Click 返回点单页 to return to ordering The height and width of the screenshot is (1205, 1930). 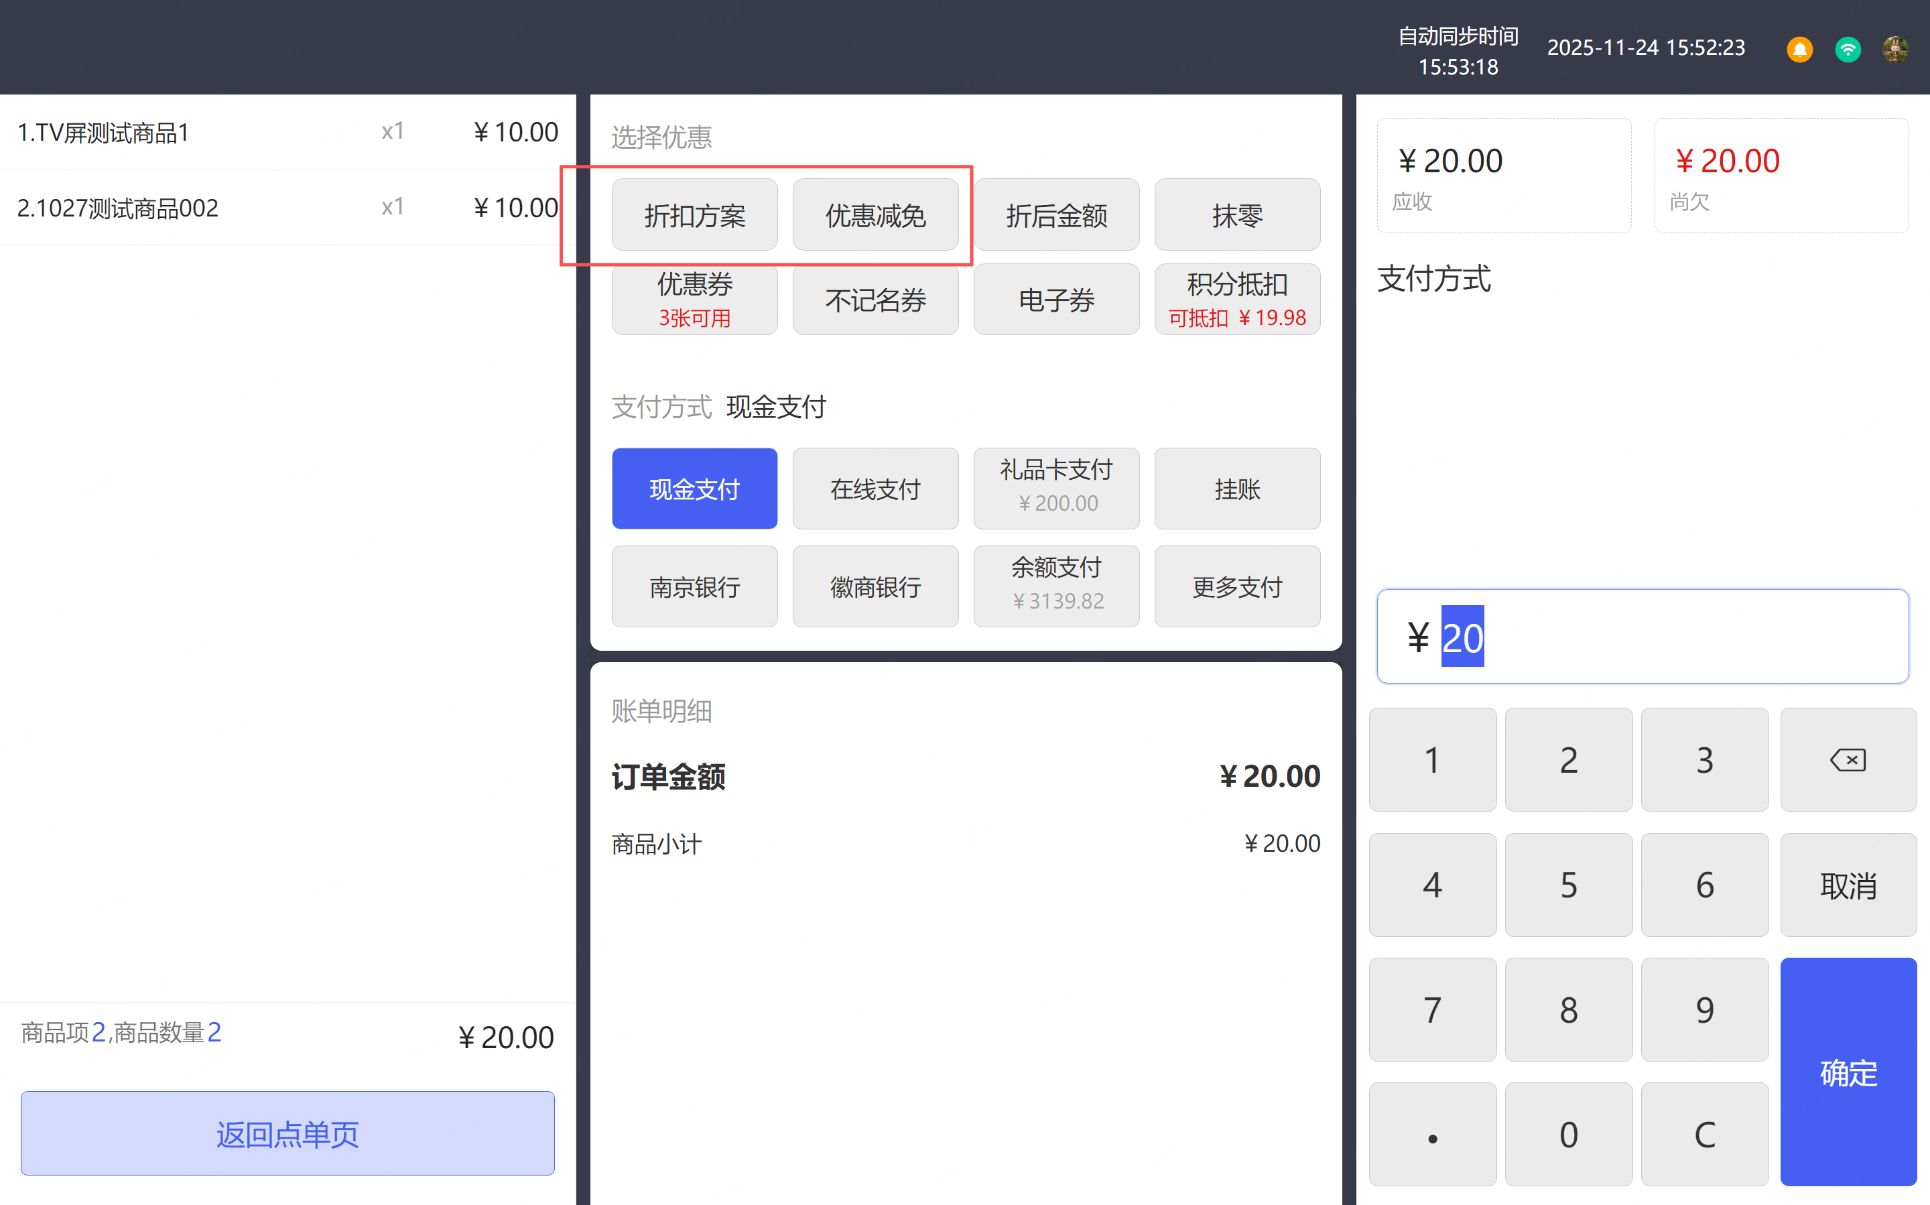click(x=287, y=1133)
